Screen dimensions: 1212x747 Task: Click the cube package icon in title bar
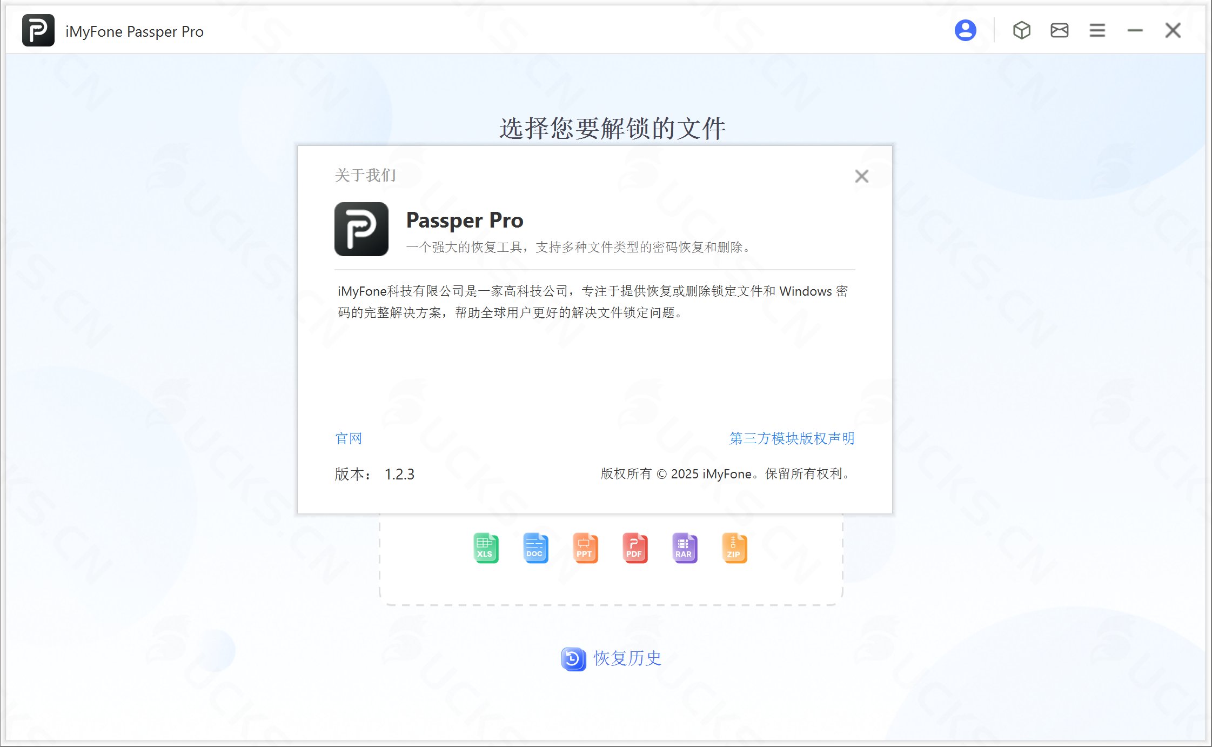coord(1021,30)
